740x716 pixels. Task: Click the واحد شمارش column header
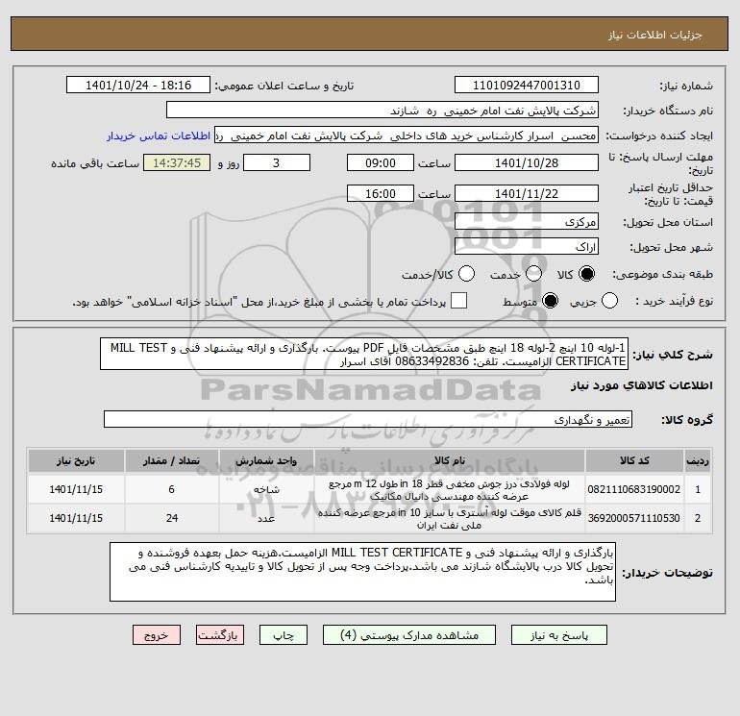tap(266, 460)
